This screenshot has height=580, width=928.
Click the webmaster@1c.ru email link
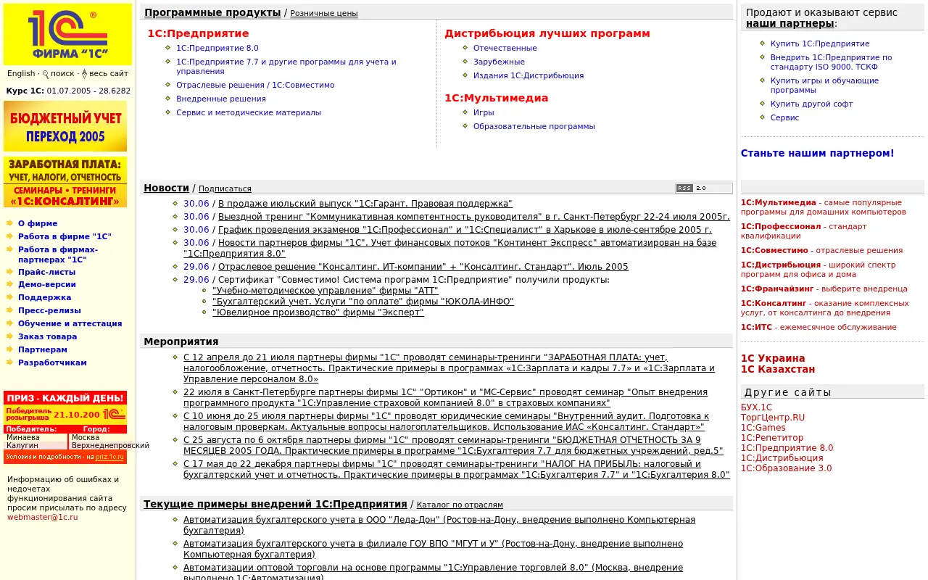42,517
